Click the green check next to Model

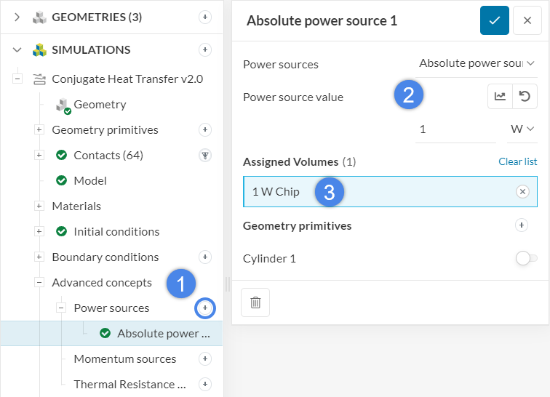[x=61, y=180]
